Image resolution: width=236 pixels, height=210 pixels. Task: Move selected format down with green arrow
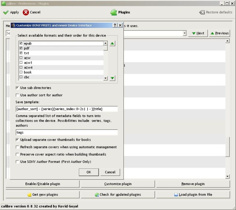point(112,78)
